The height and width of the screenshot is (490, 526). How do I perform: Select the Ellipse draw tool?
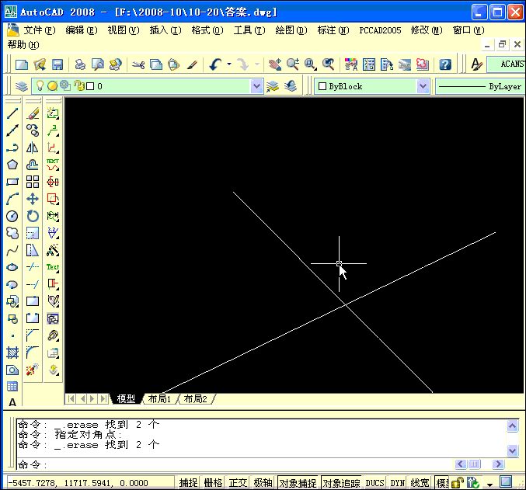[x=12, y=267]
